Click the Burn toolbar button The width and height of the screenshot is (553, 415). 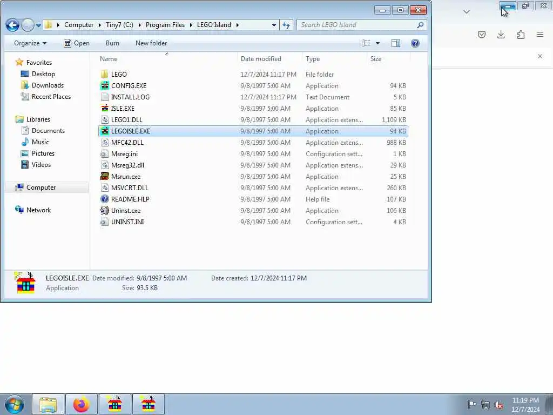click(x=112, y=43)
